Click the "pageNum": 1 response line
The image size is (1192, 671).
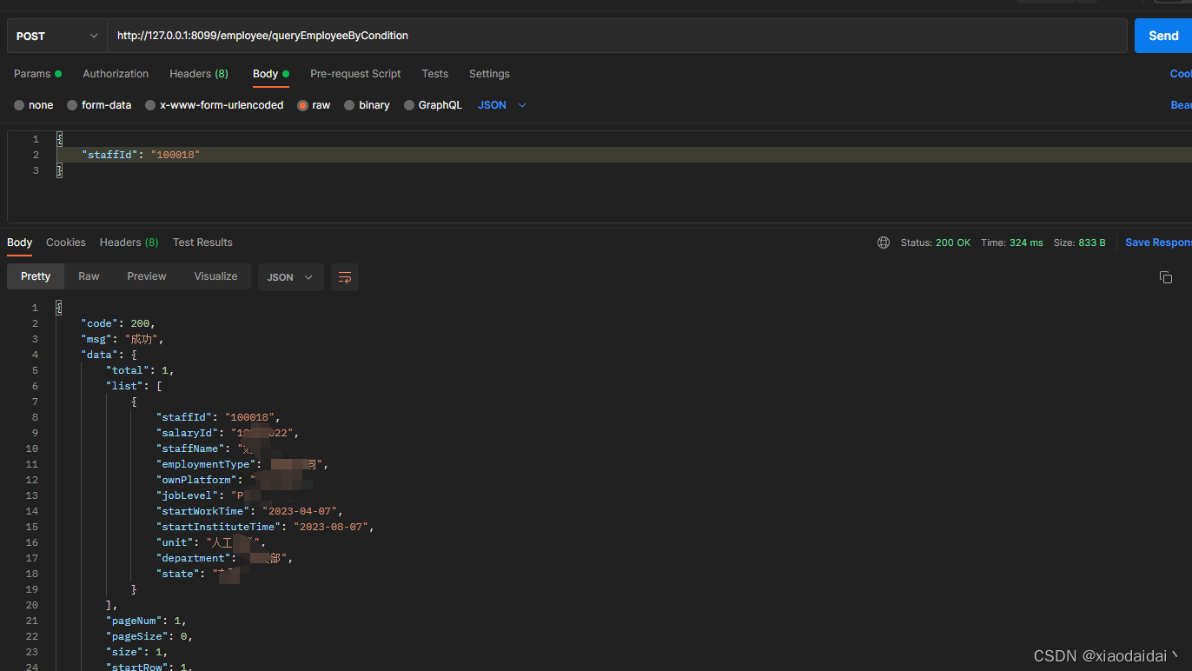pyautogui.click(x=146, y=621)
